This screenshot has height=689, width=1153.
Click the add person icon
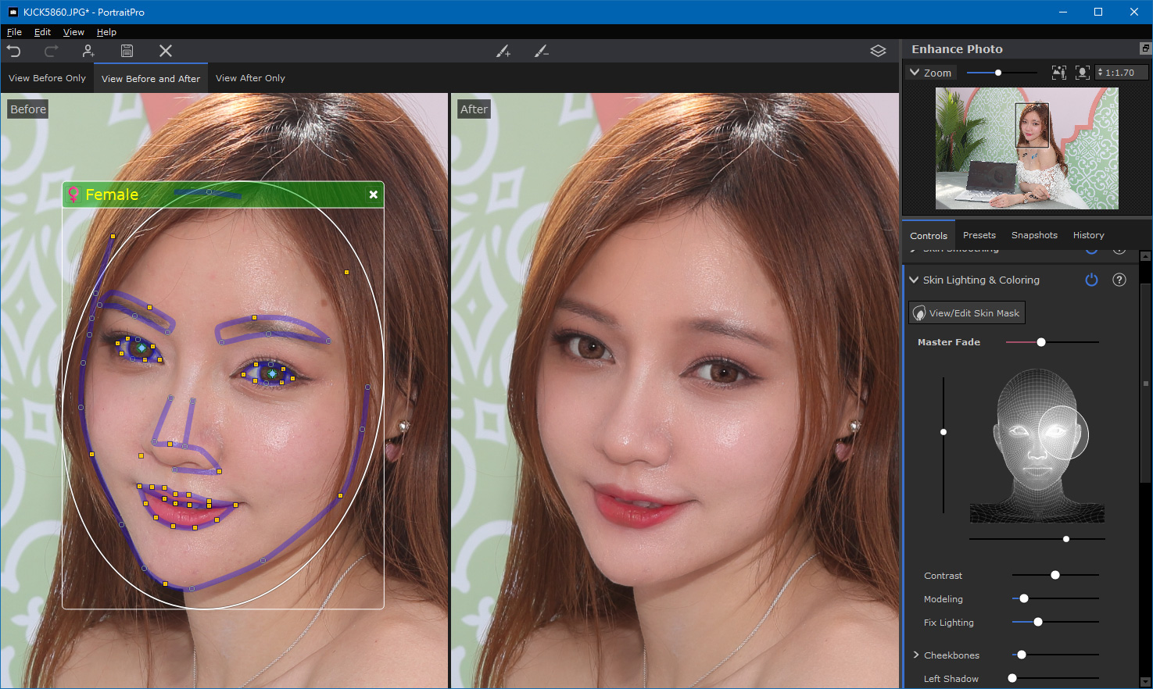click(88, 51)
